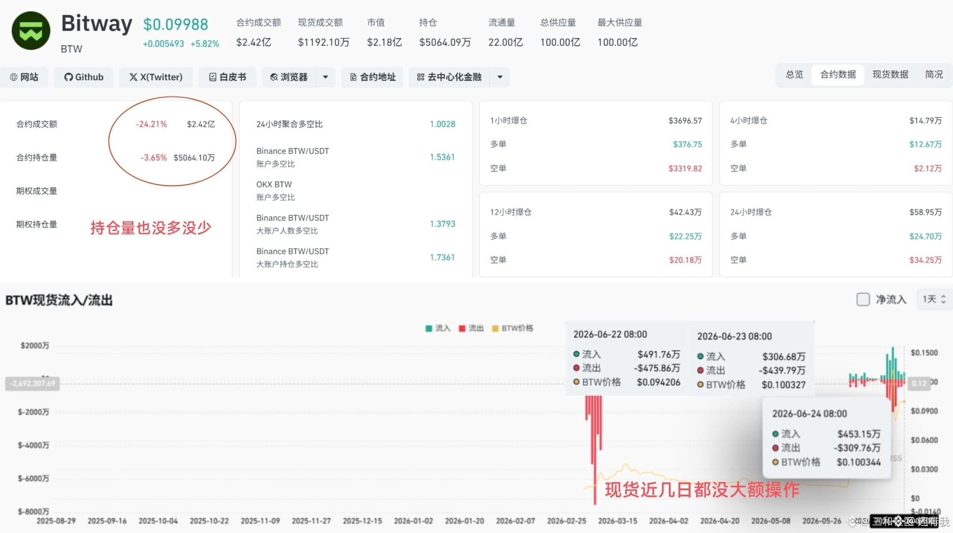Click the OKX BTW 账户多空比 row
This screenshot has height=533, width=953.
coord(356,190)
